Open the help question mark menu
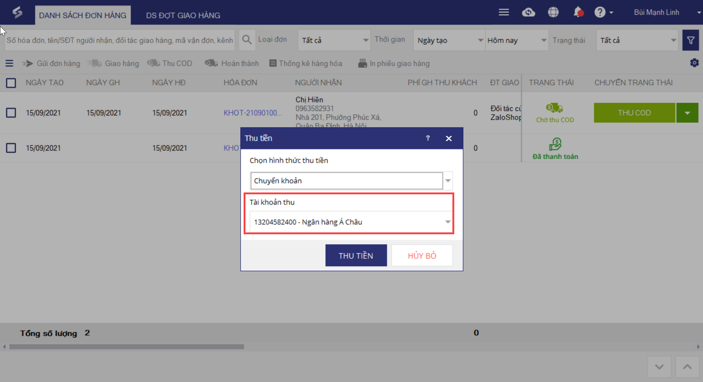 click(603, 12)
